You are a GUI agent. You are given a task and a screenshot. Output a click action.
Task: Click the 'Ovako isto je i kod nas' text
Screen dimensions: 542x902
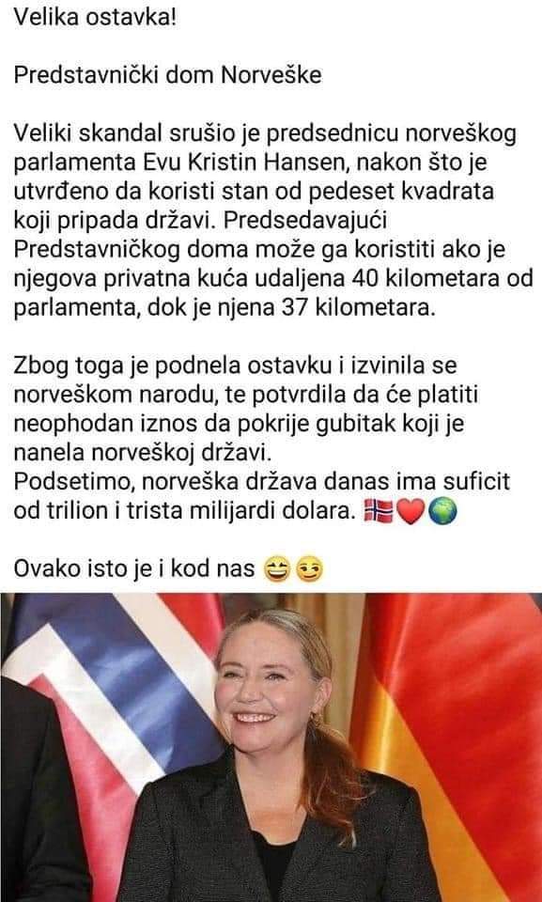point(134,569)
